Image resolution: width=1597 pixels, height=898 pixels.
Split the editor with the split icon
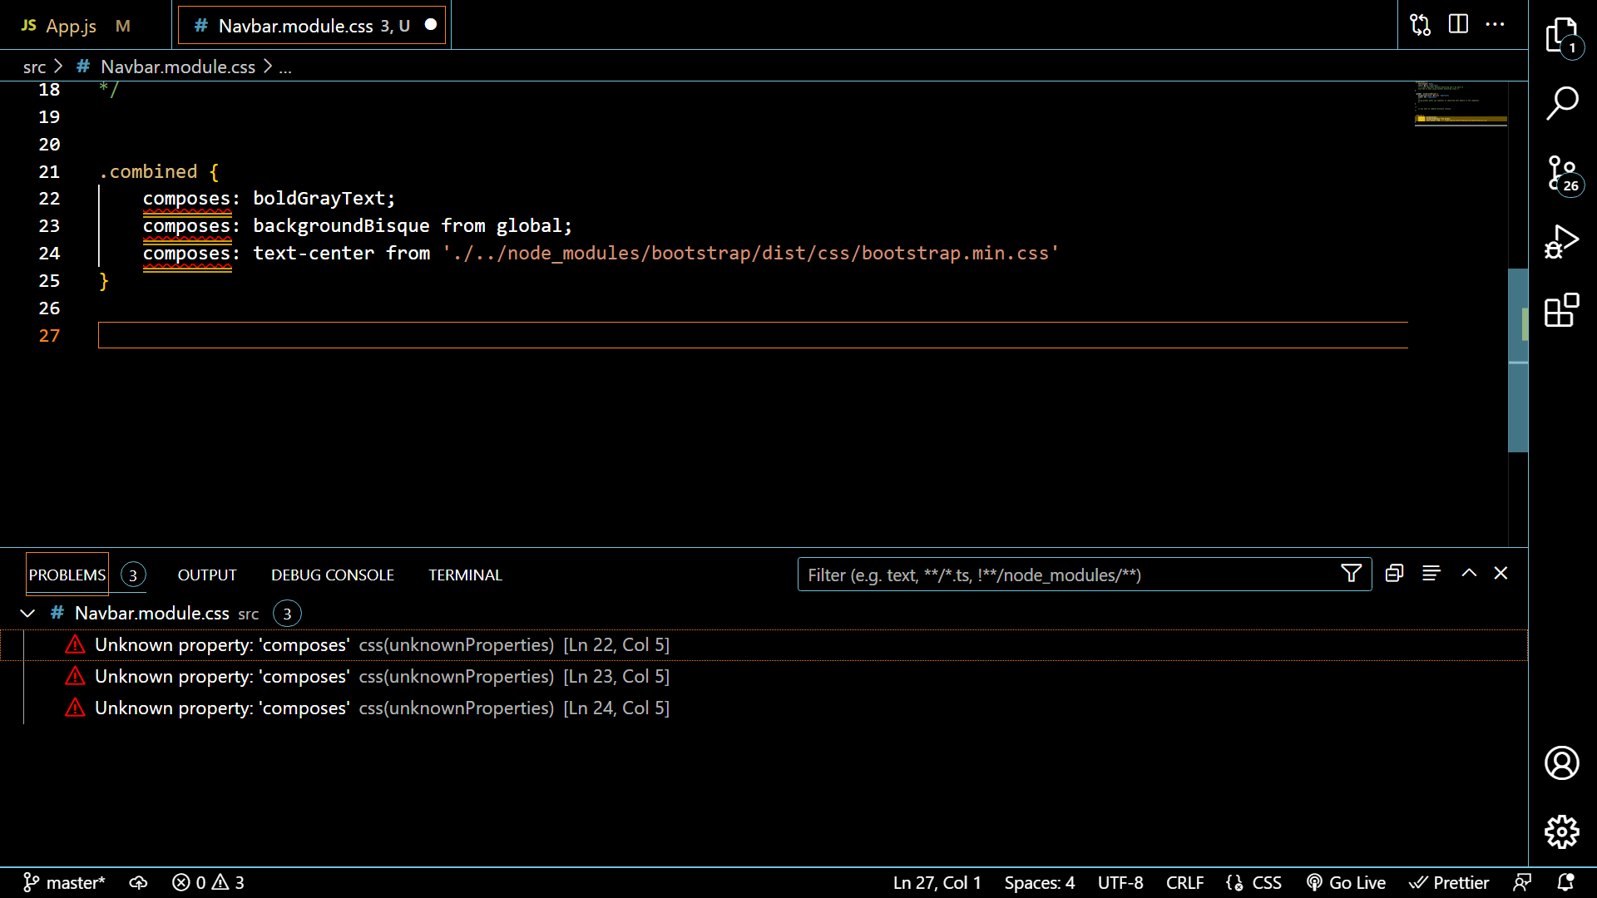pyautogui.click(x=1458, y=24)
